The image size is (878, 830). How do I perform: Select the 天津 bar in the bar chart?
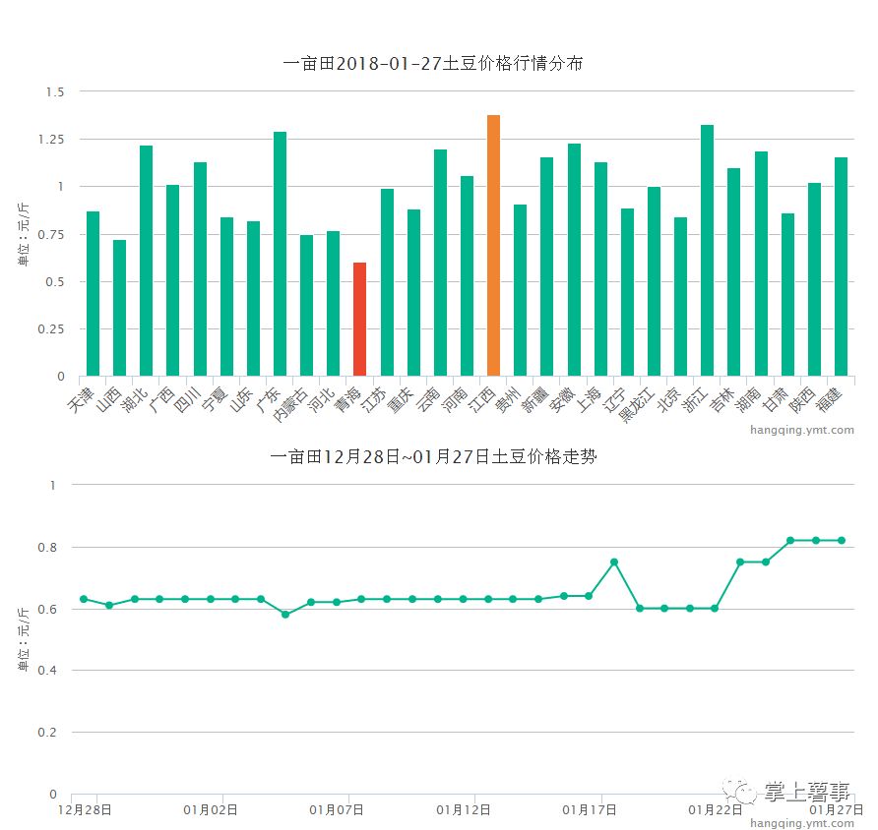93,294
